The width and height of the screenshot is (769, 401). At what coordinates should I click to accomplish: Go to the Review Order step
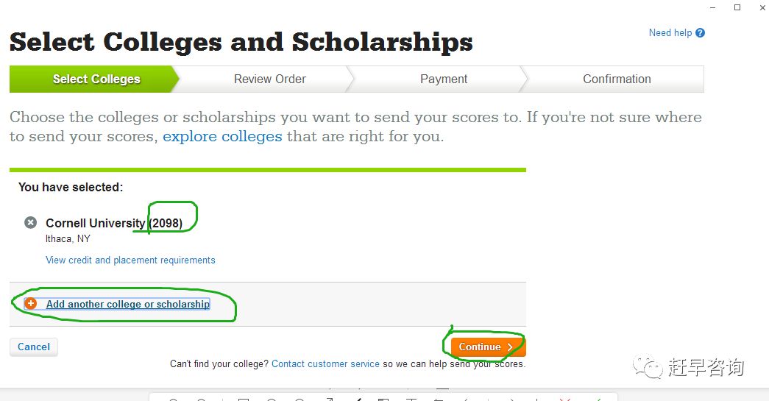270,79
